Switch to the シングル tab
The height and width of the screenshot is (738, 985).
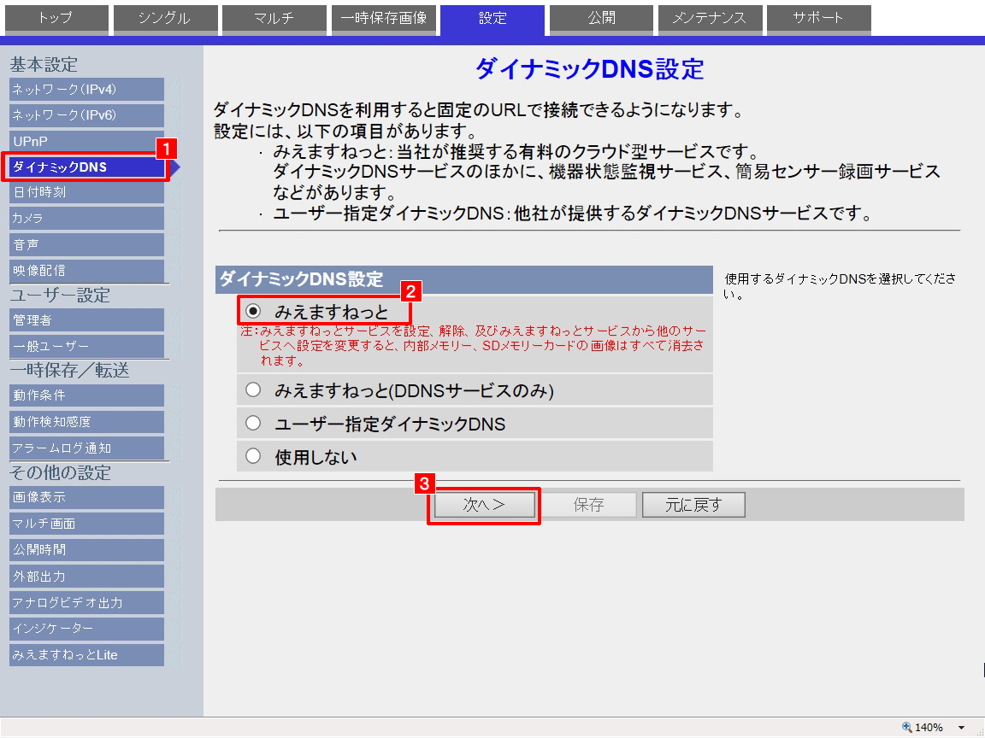click(x=164, y=18)
